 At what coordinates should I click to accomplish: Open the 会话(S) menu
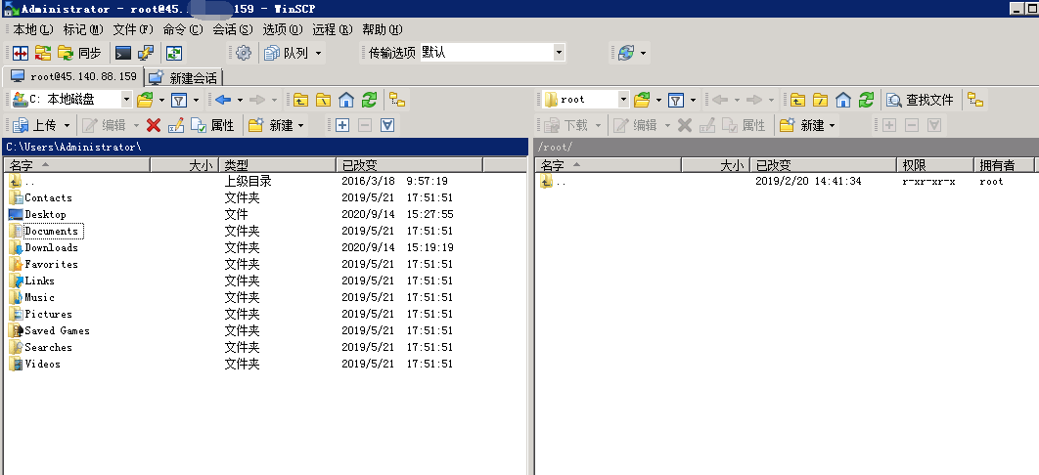[x=233, y=29]
